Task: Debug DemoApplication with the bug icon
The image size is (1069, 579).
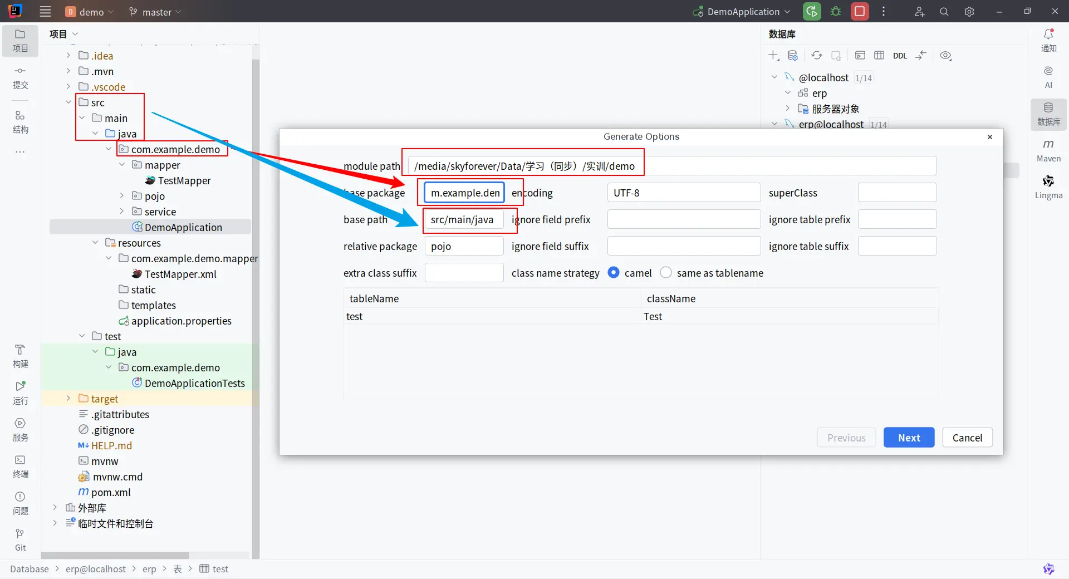Action: [836, 12]
